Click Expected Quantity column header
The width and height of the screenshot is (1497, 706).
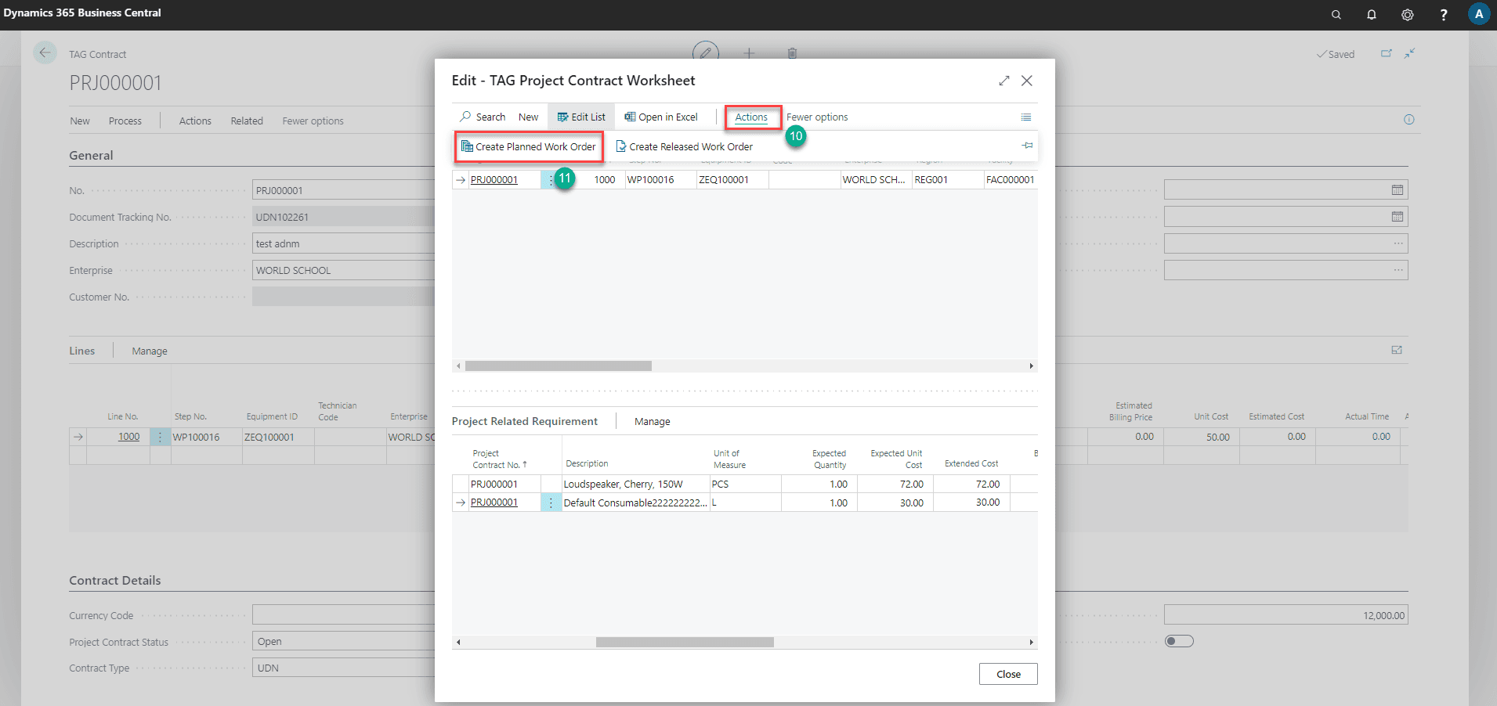tap(829, 459)
